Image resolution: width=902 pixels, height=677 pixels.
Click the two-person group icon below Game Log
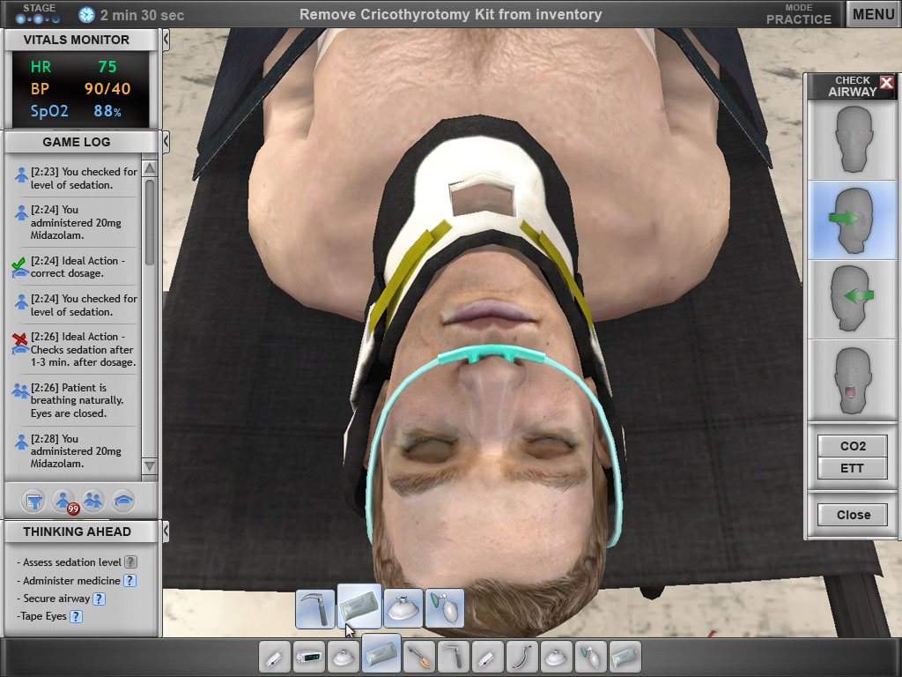tap(93, 501)
